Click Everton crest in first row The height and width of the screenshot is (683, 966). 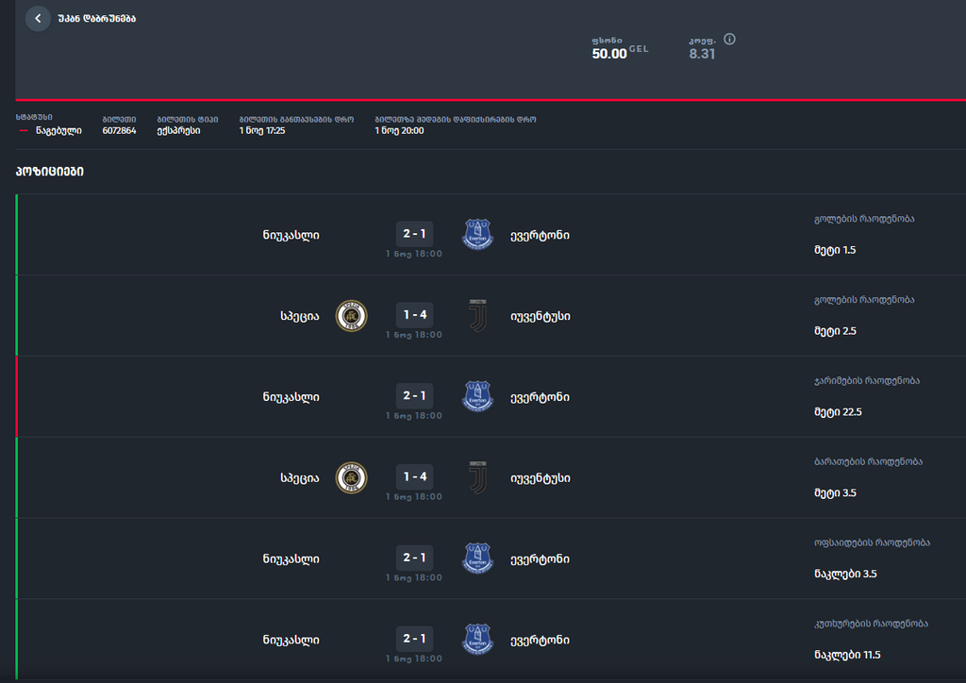click(x=477, y=235)
